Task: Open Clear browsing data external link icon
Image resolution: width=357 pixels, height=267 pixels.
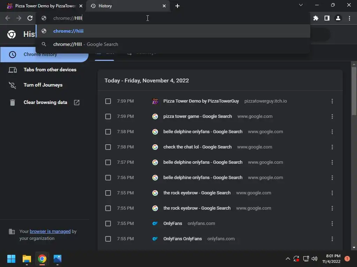Action: [x=77, y=103]
